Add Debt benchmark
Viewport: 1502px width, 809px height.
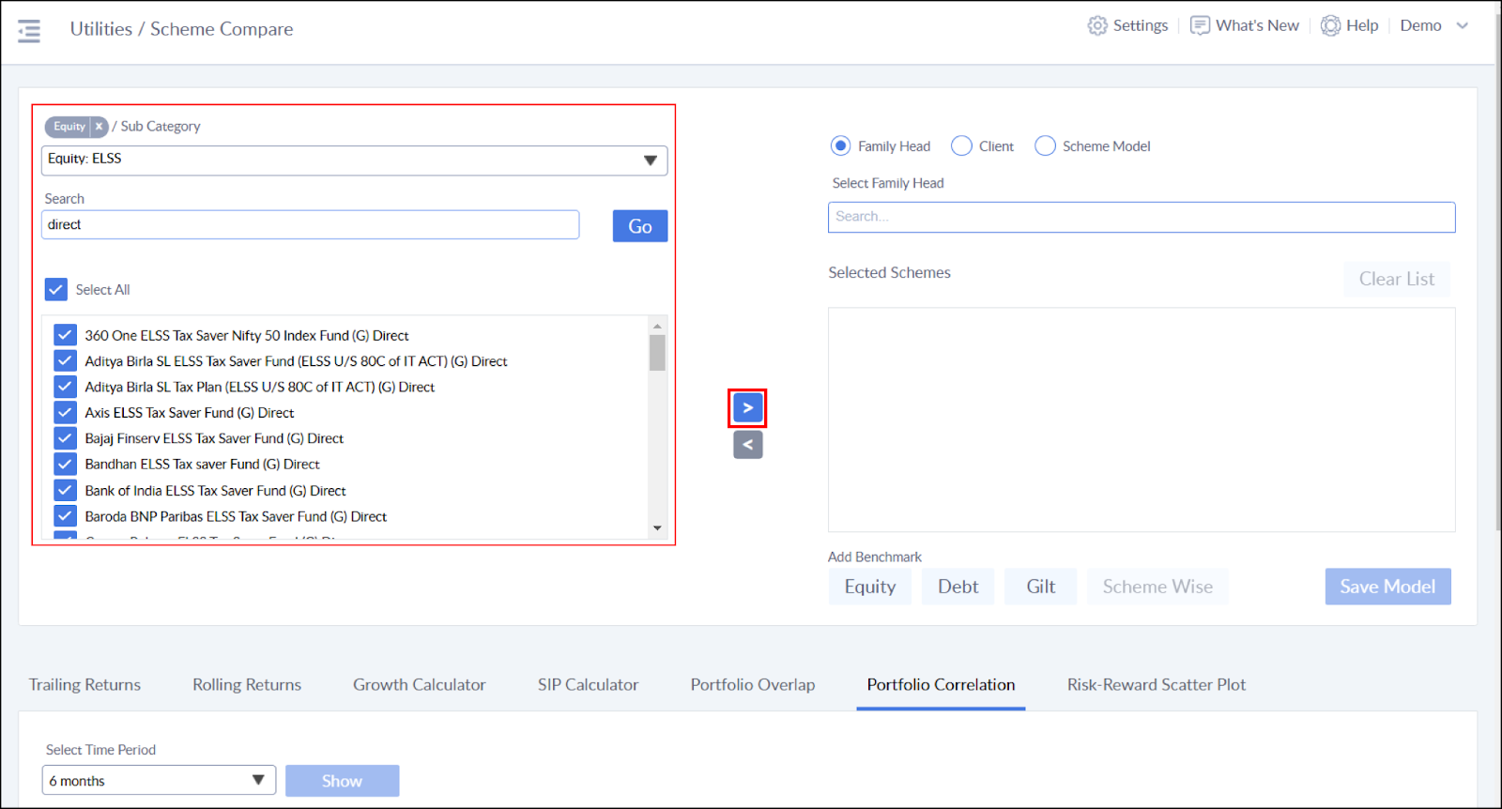coord(958,587)
